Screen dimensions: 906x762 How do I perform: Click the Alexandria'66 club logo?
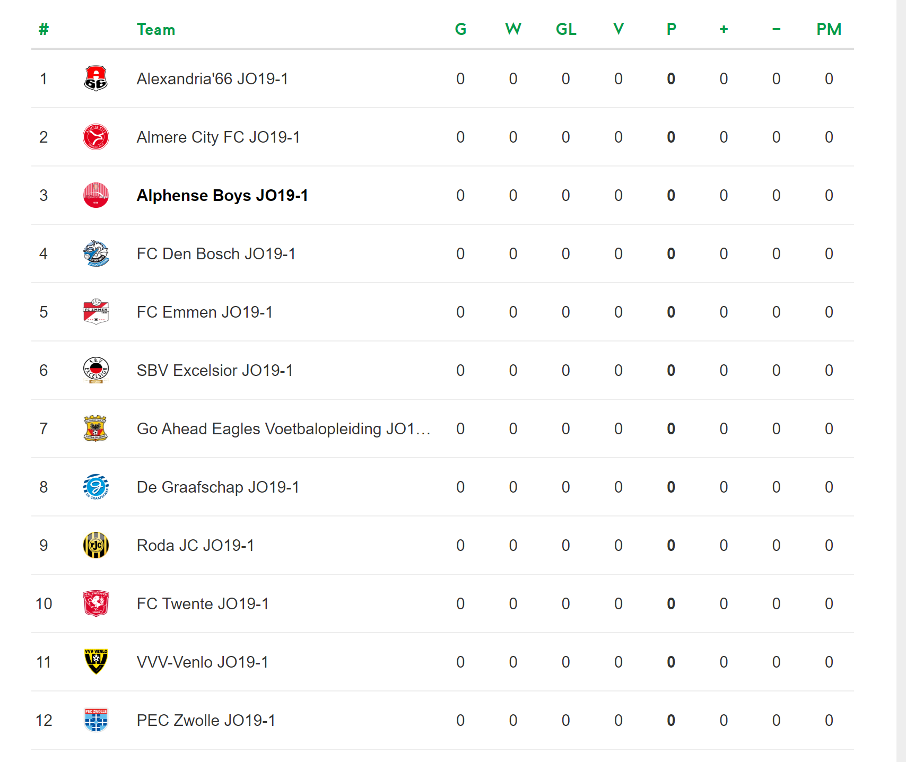96,78
